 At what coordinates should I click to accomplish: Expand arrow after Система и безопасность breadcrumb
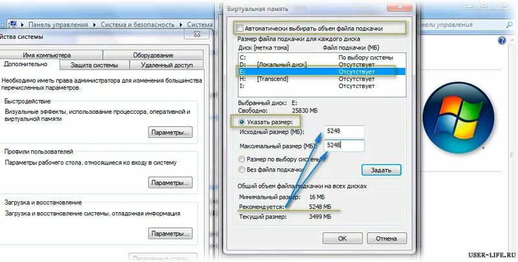tap(181, 25)
